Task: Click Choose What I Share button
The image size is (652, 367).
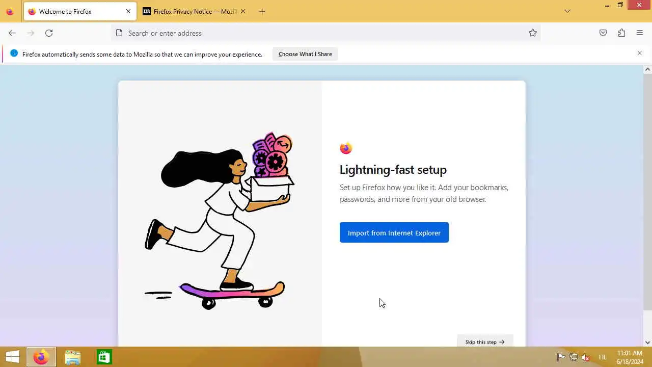Action: [x=305, y=54]
